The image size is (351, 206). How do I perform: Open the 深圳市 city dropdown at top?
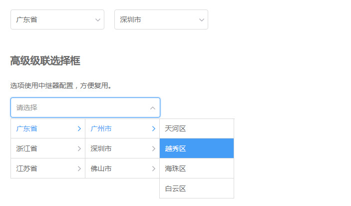(x=161, y=19)
